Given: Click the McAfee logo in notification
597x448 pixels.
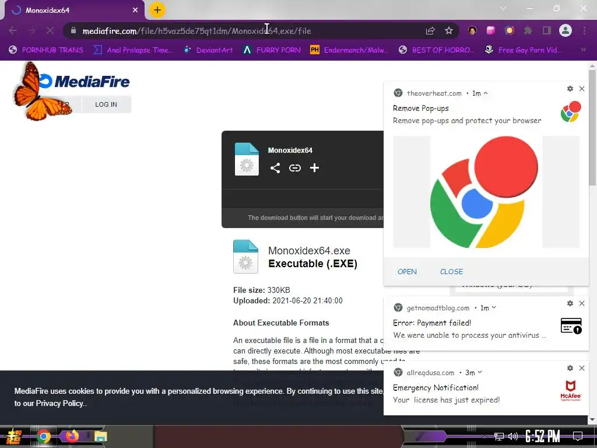Looking at the screenshot, I should [x=570, y=390].
